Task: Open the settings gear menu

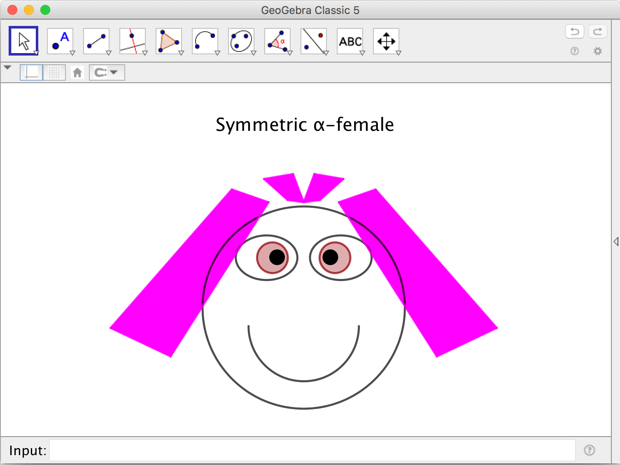Action: 597,51
